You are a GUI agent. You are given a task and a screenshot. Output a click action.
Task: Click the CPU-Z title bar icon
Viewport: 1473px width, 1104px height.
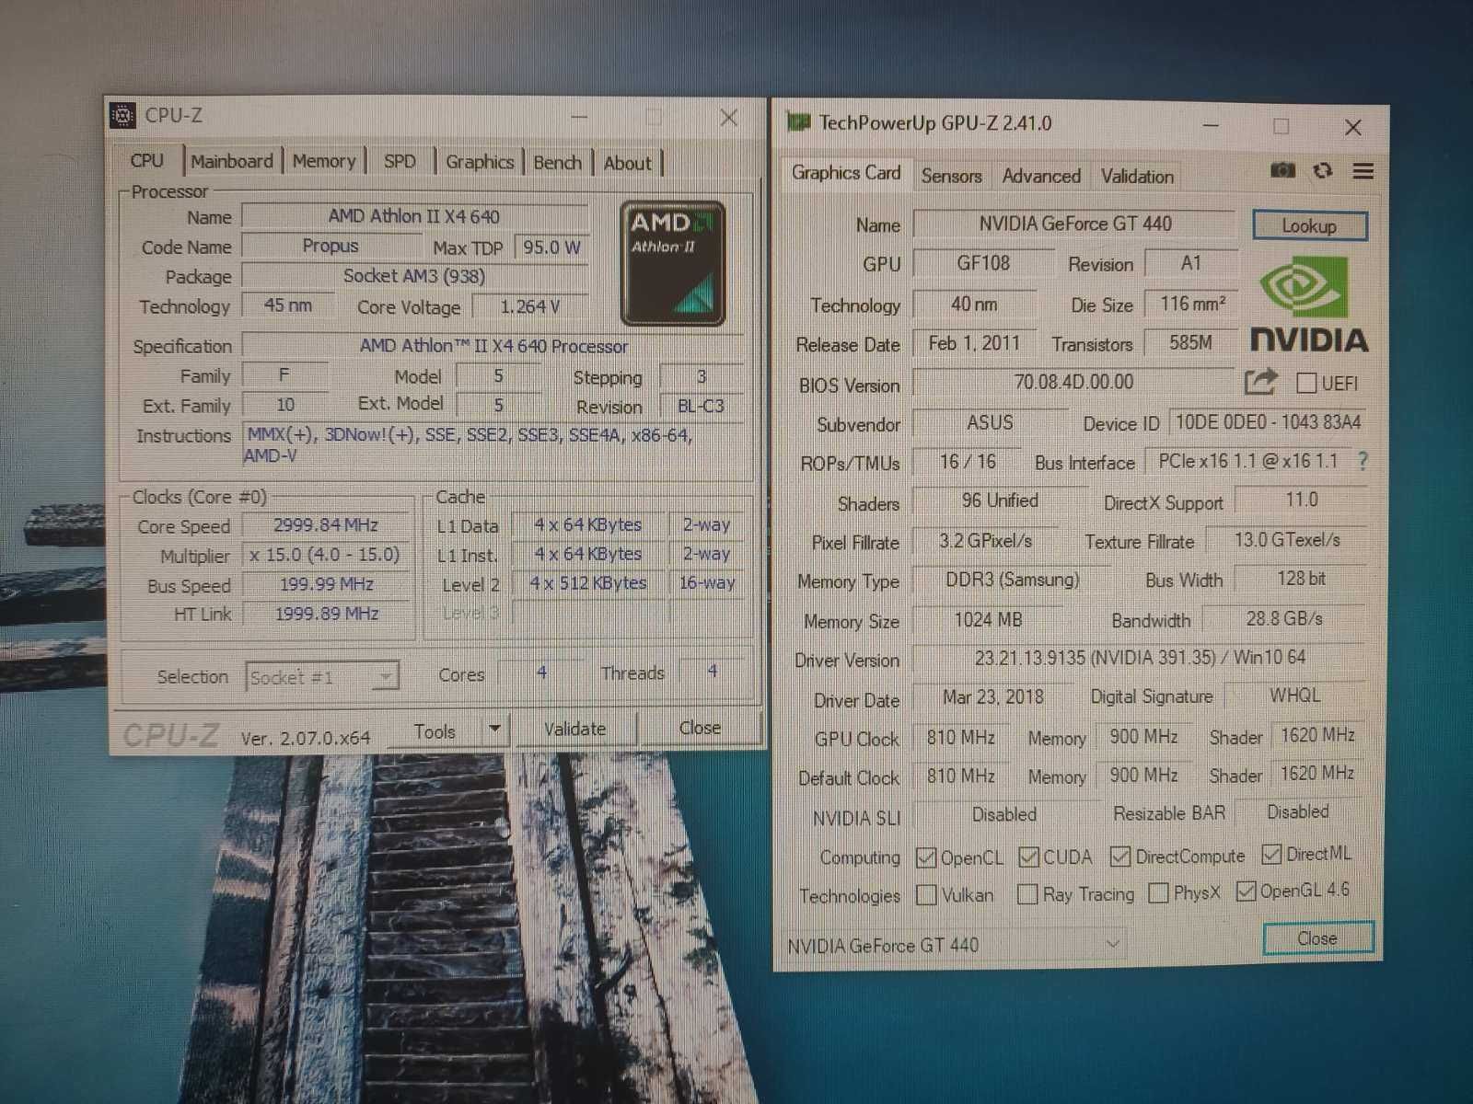pyautogui.click(x=122, y=115)
